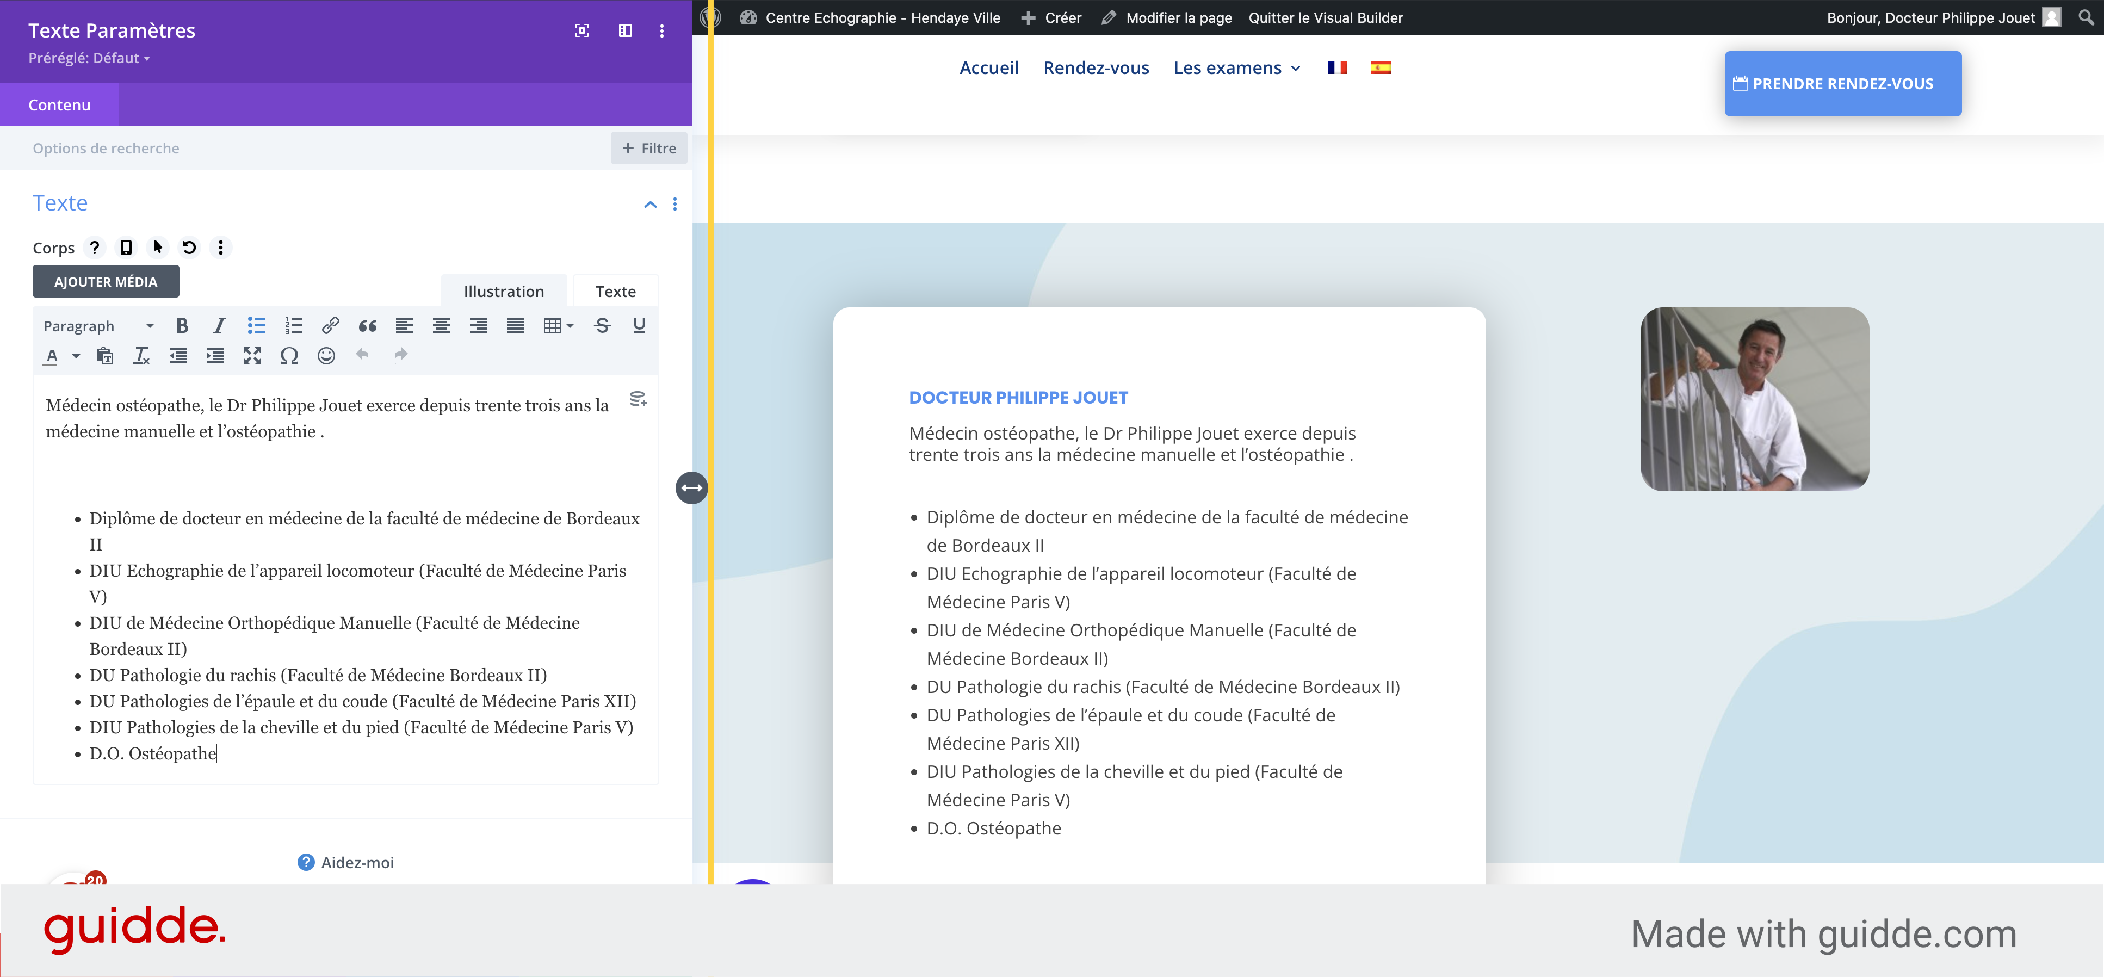This screenshot has height=977, width=2104.
Task: Apply italic formatting
Action: point(219,326)
